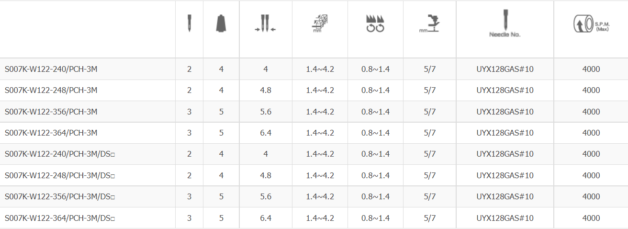Screen dimensions: 628x229
Task: Select model S007K-W122-248/PCH-3M
Action: [x=51, y=90]
